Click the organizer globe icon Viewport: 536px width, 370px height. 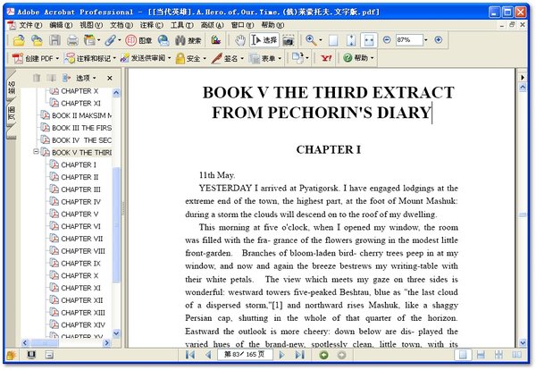point(163,40)
